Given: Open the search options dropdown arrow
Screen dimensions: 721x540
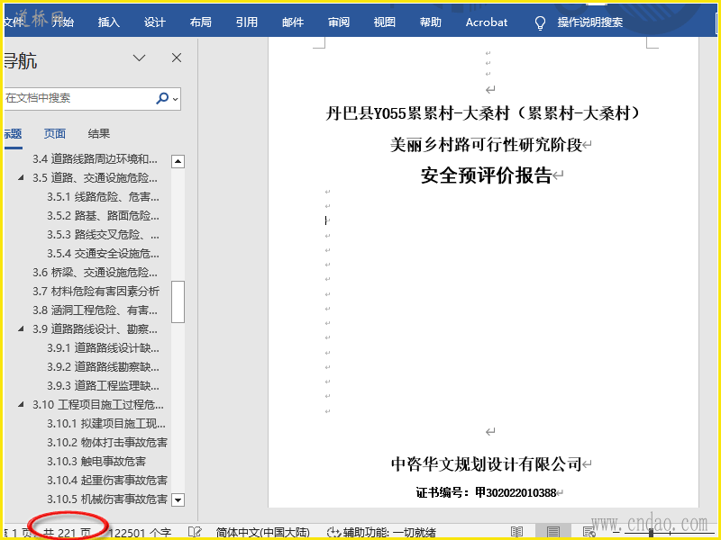Looking at the screenshot, I should click(175, 99).
